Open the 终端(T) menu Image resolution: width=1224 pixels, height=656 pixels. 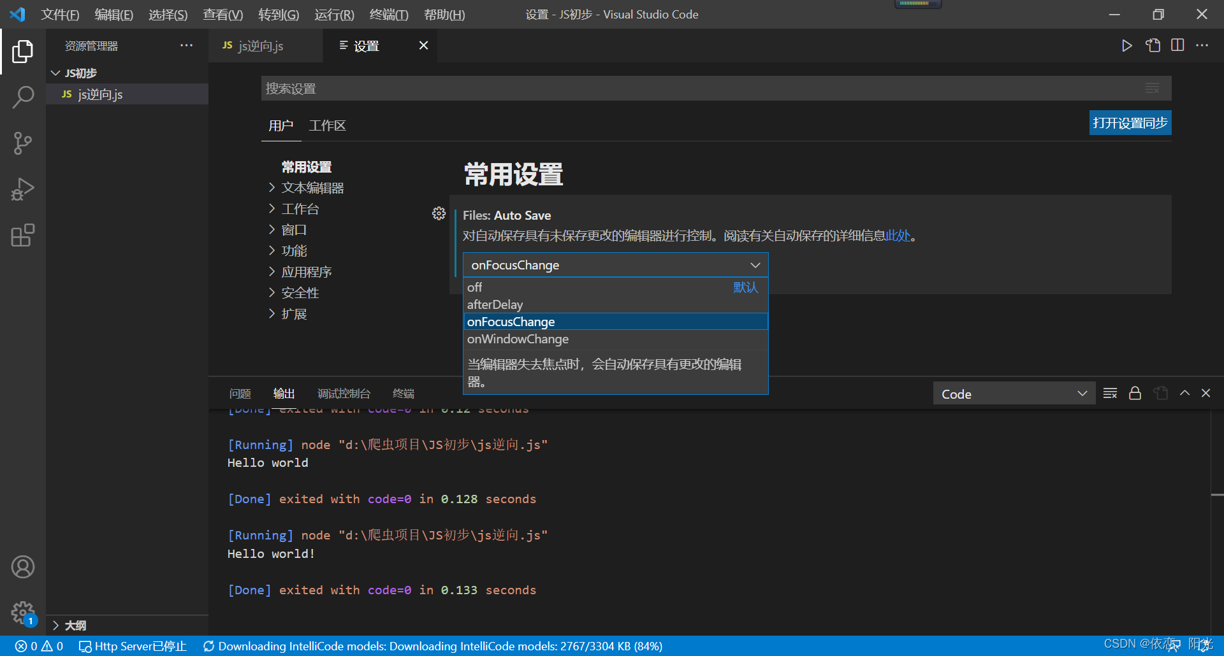tap(389, 14)
